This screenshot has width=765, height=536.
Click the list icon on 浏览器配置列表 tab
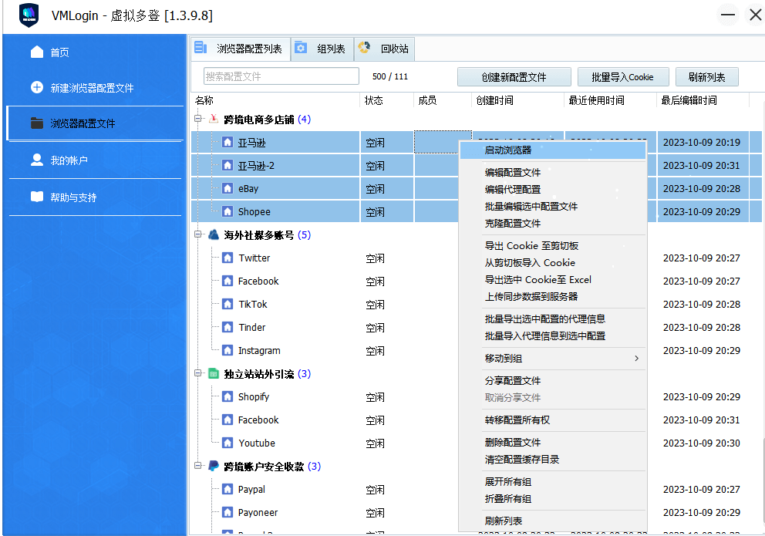[x=201, y=47]
